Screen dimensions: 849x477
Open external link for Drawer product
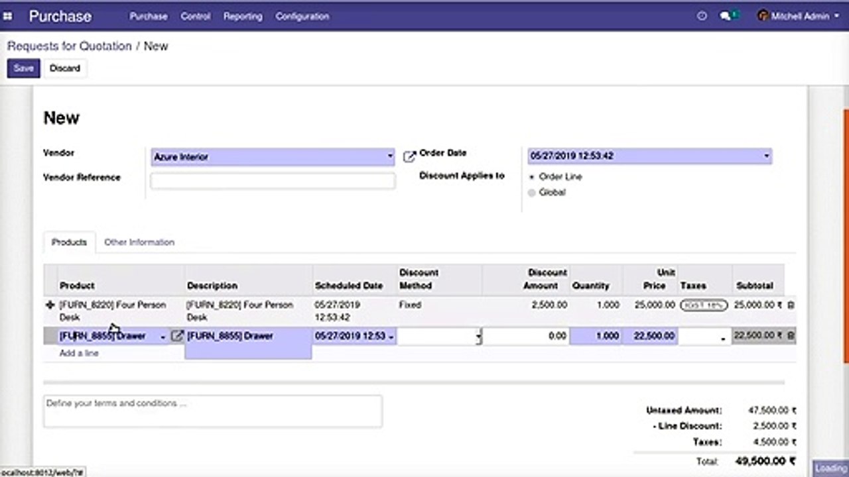(x=176, y=336)
